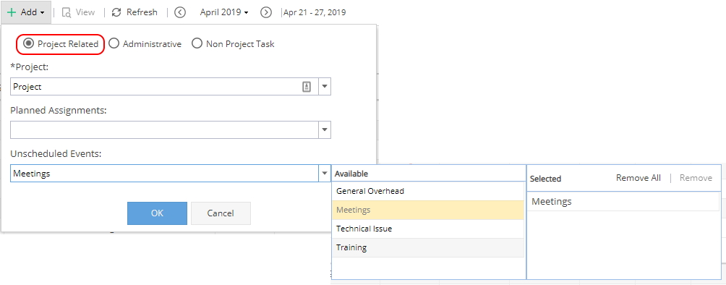The width and height of the screenshot is (726, 285).
Task: Click the Planned Assignments field
Action: click(x=164, y=129)
